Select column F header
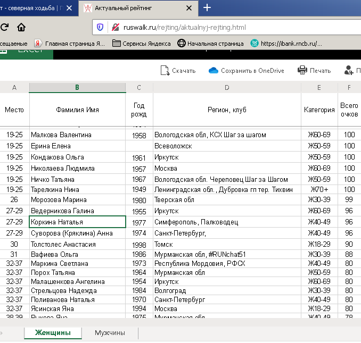 pyautogui.click(x=349, y=87)
